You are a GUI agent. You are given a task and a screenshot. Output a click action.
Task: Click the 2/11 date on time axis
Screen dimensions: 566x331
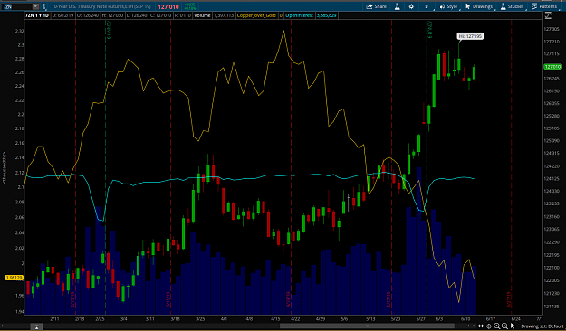click(x=54, y=319)
